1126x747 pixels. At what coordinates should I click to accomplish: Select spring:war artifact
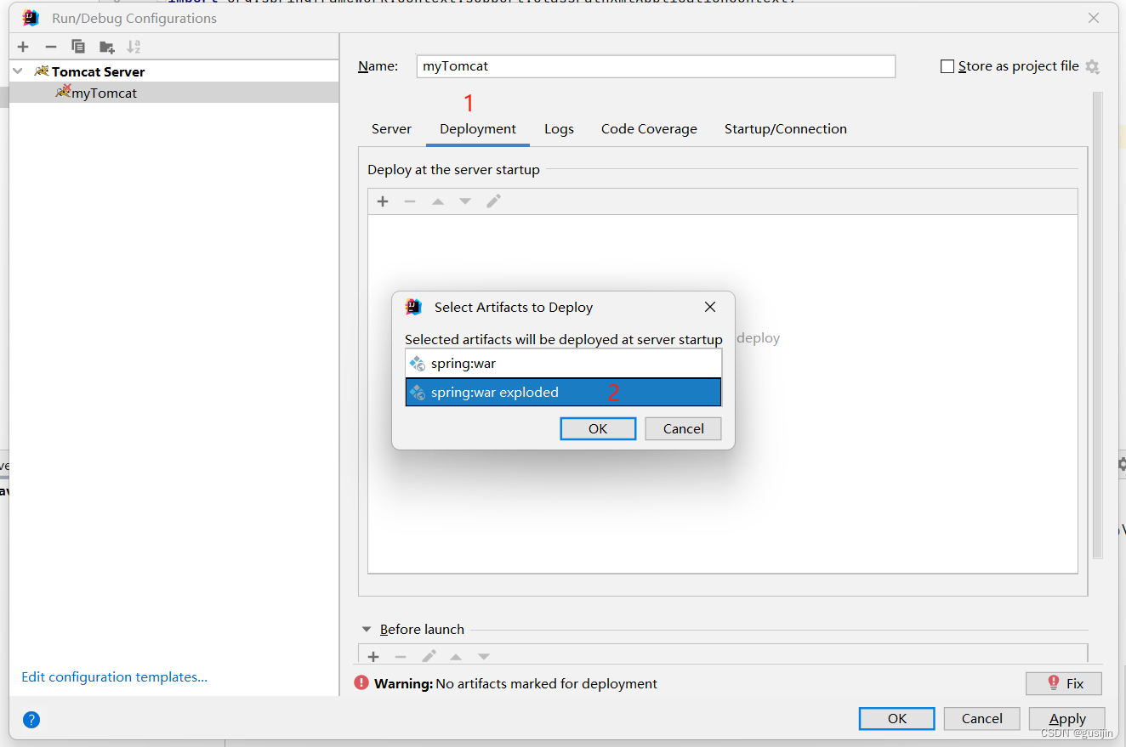pos(563,364)
